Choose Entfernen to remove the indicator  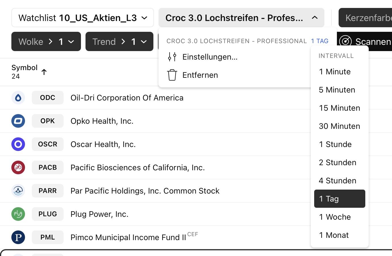point(200,75)
